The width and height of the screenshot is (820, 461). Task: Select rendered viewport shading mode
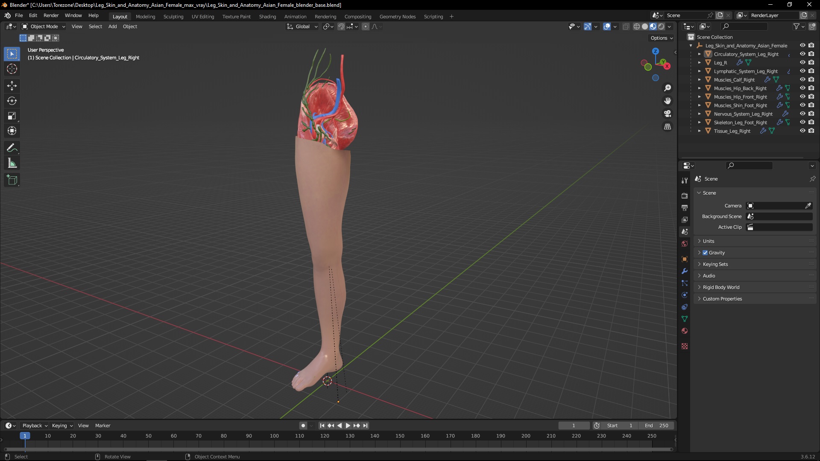[661, 26]
